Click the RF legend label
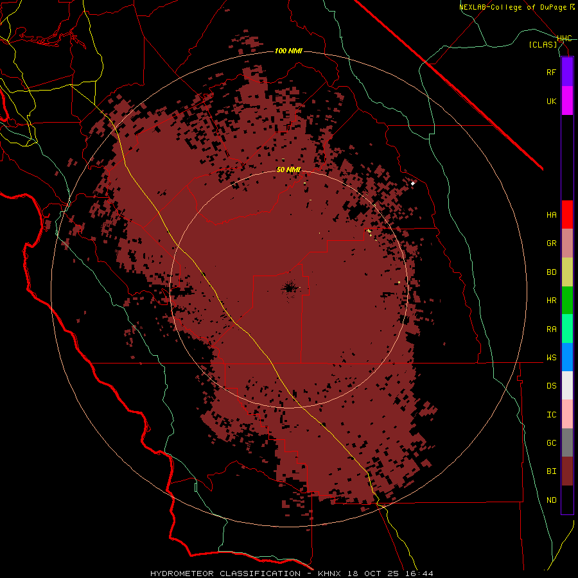This screenshot has width=578, height=578. click(551, 72)
